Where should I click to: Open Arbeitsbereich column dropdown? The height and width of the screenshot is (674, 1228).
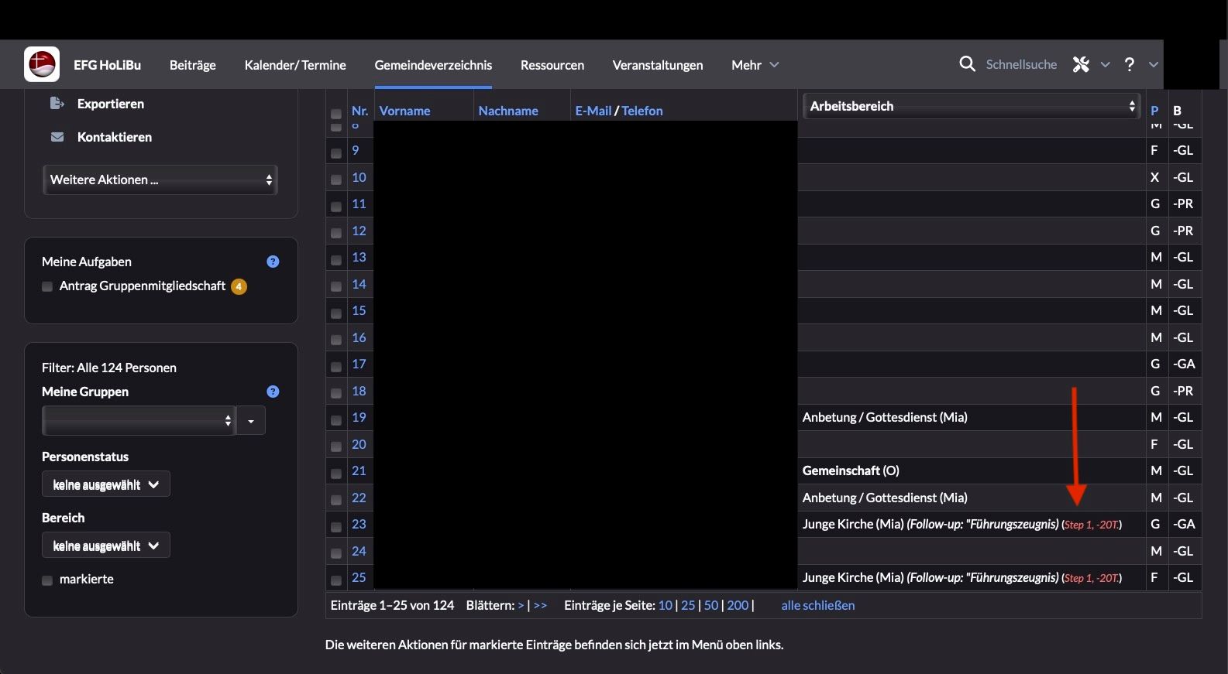[972, 106]
